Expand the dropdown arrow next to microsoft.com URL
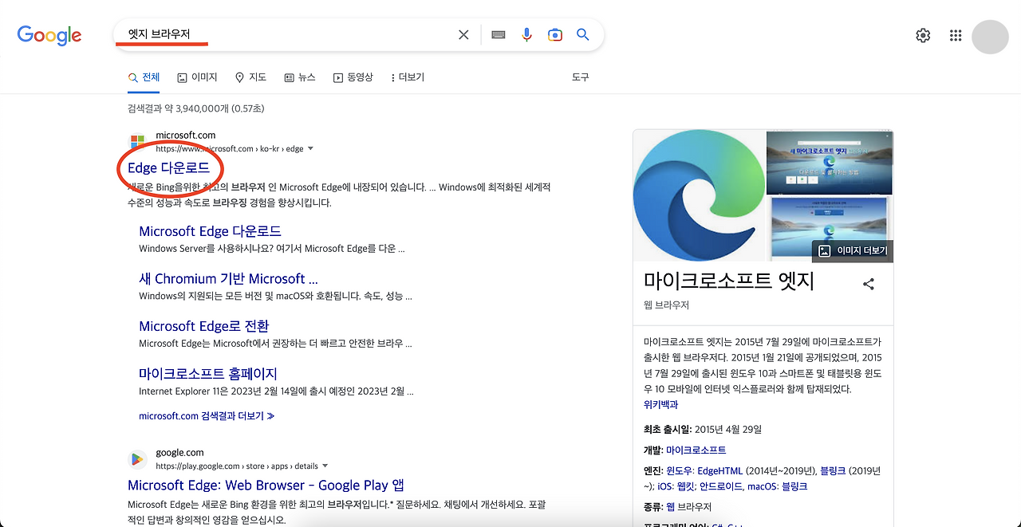1021x527 pixels. (x=310, y=147)
